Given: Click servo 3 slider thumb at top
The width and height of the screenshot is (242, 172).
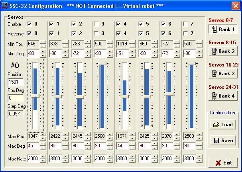Looking at the screenshot, I should (x=102, y=63).
